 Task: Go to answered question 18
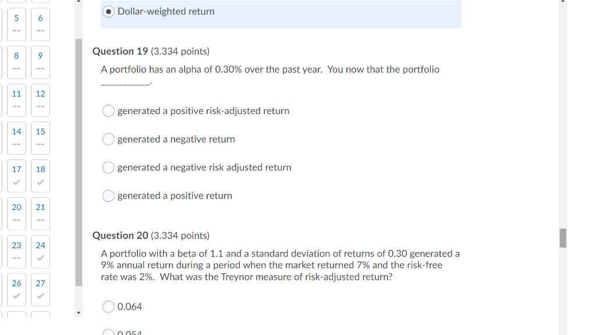click(x=40, y=176)
